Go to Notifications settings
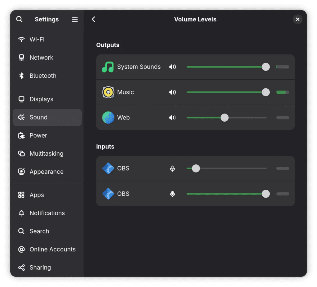 (47, 213)
